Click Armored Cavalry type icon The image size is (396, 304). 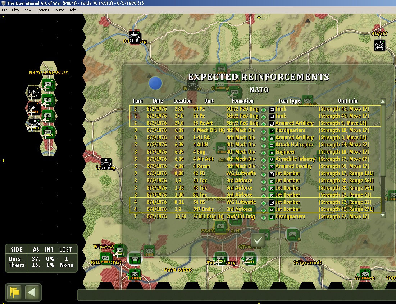point(272,167)
